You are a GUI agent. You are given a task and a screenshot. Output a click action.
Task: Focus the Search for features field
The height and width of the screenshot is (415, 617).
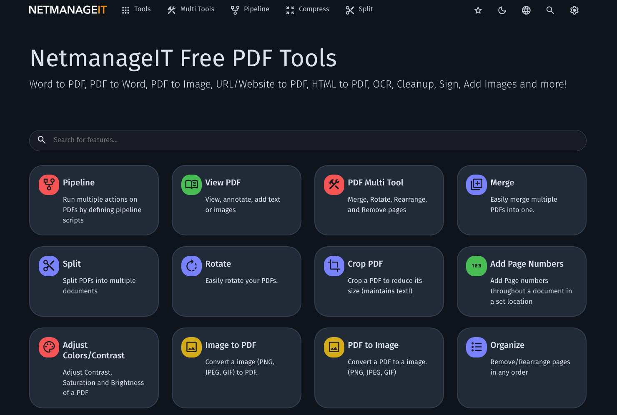point(308,140)
